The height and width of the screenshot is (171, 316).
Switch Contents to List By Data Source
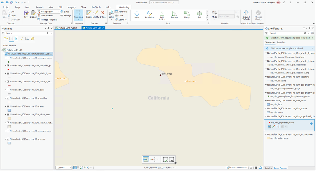[x=11, y=39]
